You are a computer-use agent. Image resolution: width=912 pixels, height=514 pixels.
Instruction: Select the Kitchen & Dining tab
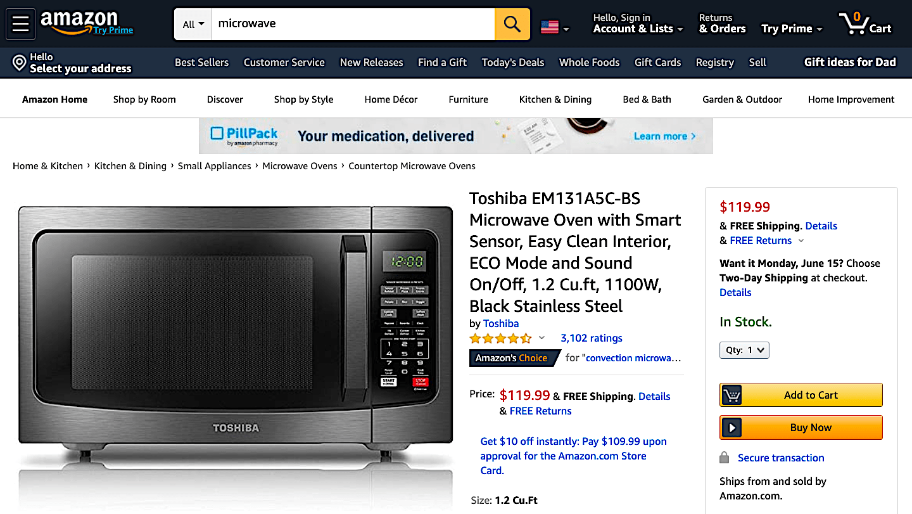tap(555, 99)
